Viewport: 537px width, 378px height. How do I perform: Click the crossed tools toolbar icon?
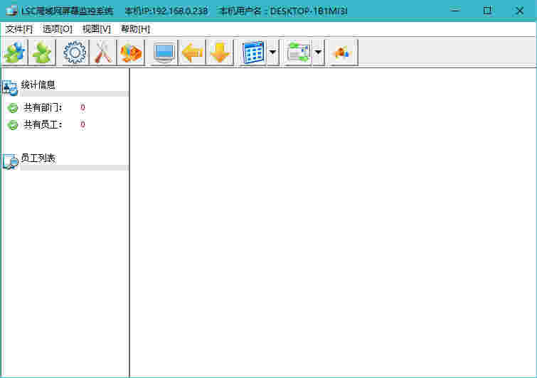point(104,53)
